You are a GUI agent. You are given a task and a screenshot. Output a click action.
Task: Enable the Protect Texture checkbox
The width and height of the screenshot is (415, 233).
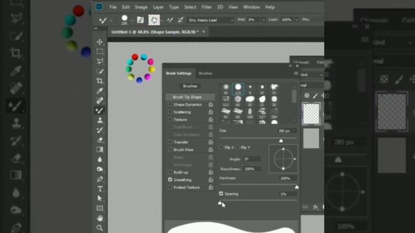170,187
